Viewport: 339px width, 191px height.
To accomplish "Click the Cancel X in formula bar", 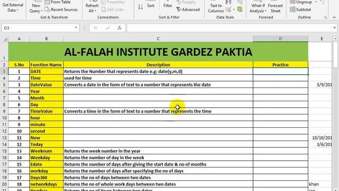I will pos(95,28).
